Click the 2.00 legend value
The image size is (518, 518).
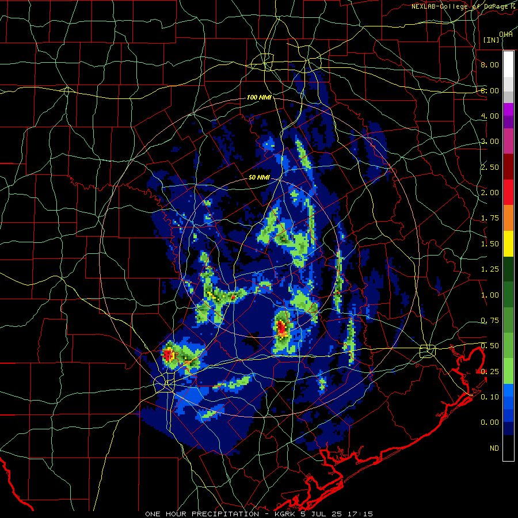489,193
